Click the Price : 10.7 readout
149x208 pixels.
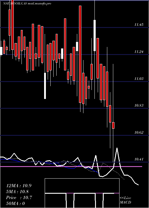click(19, 198)
